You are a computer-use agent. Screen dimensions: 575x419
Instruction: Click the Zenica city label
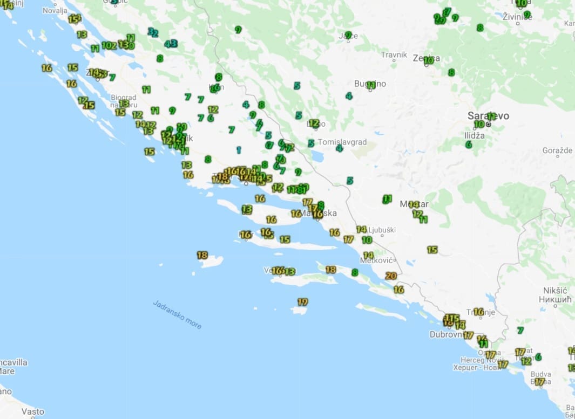[426, 58]
